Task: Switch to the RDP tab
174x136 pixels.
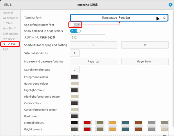Action: [x=6, y=50]
